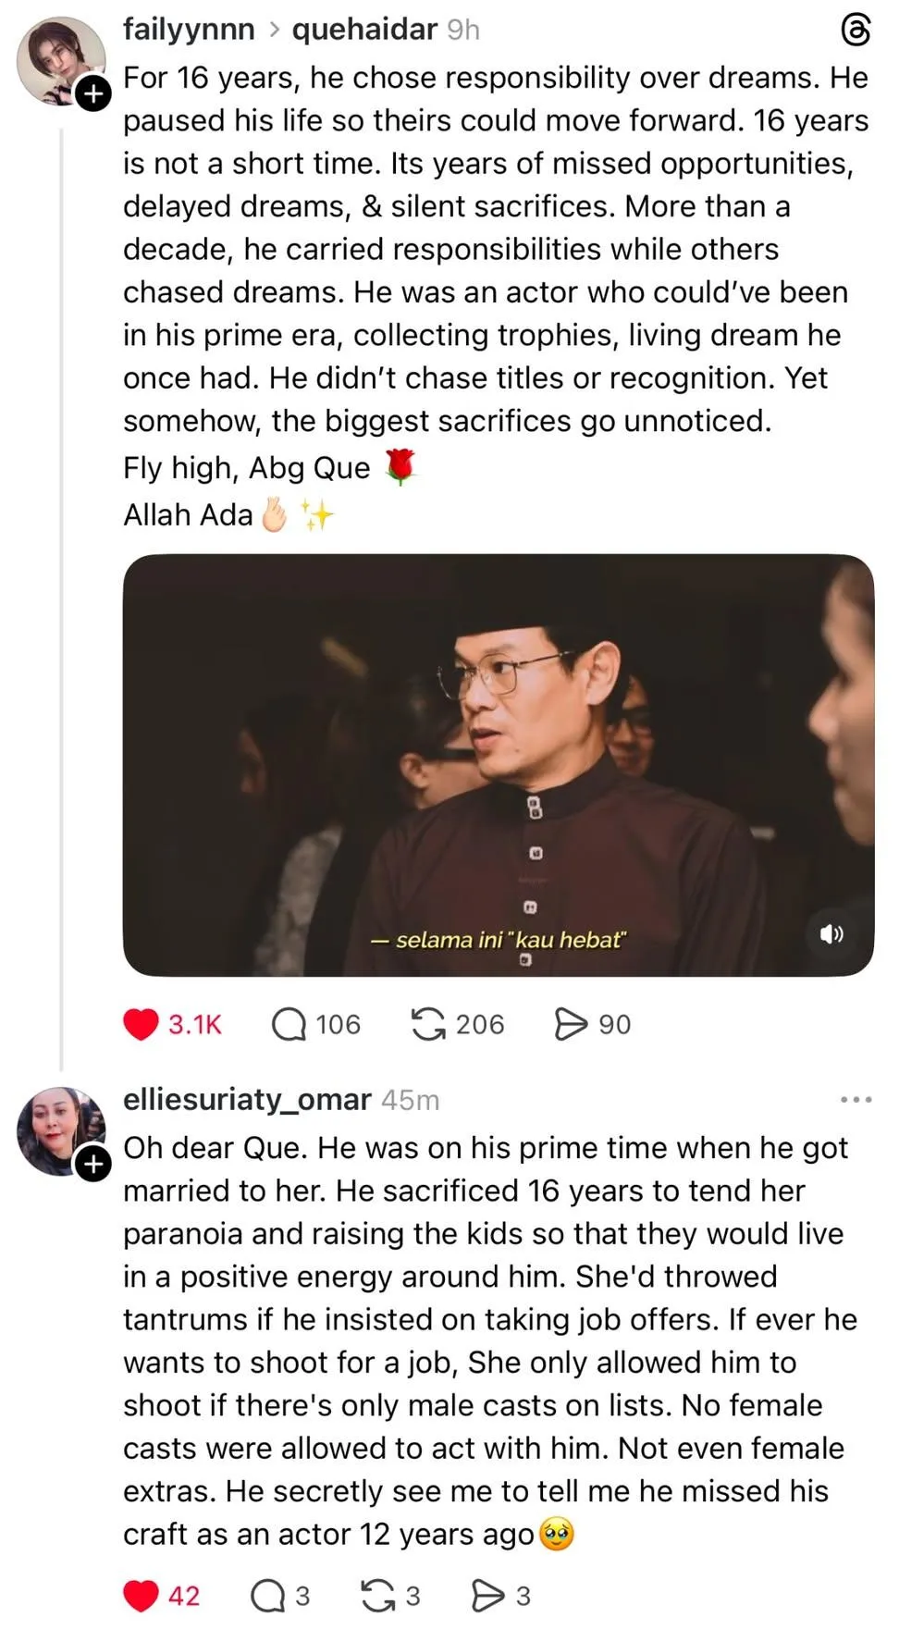Image resolution: width=899 pixels, height=1629 pixels.
Task: Share elliesuriaty_omar's reply
Action: tap(487, 1596)
